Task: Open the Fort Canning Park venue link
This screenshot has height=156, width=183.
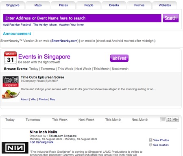Action: [41, 142]
